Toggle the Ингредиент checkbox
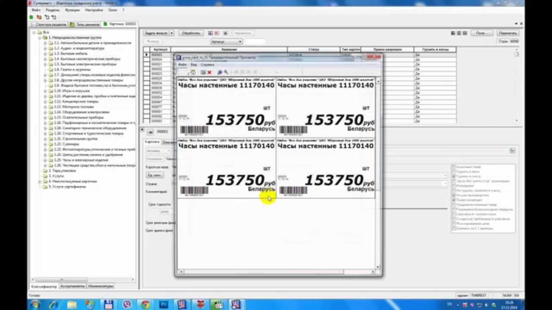This screenshot has height=310, width=552. pos(453,186)
